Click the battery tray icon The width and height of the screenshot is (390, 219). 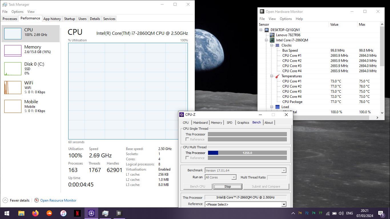(x=334, y=213)
